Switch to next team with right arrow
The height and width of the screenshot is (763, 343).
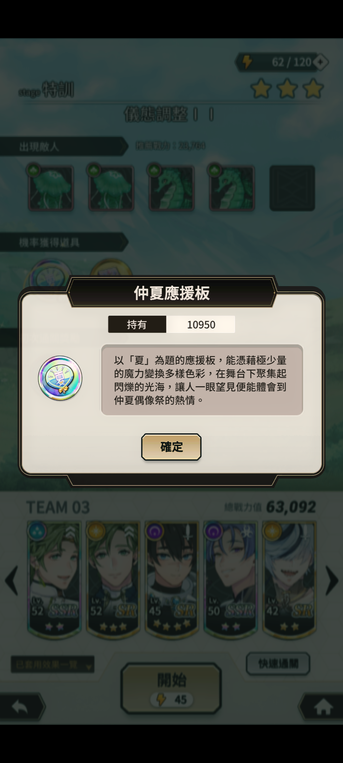(x=332, y=581)
